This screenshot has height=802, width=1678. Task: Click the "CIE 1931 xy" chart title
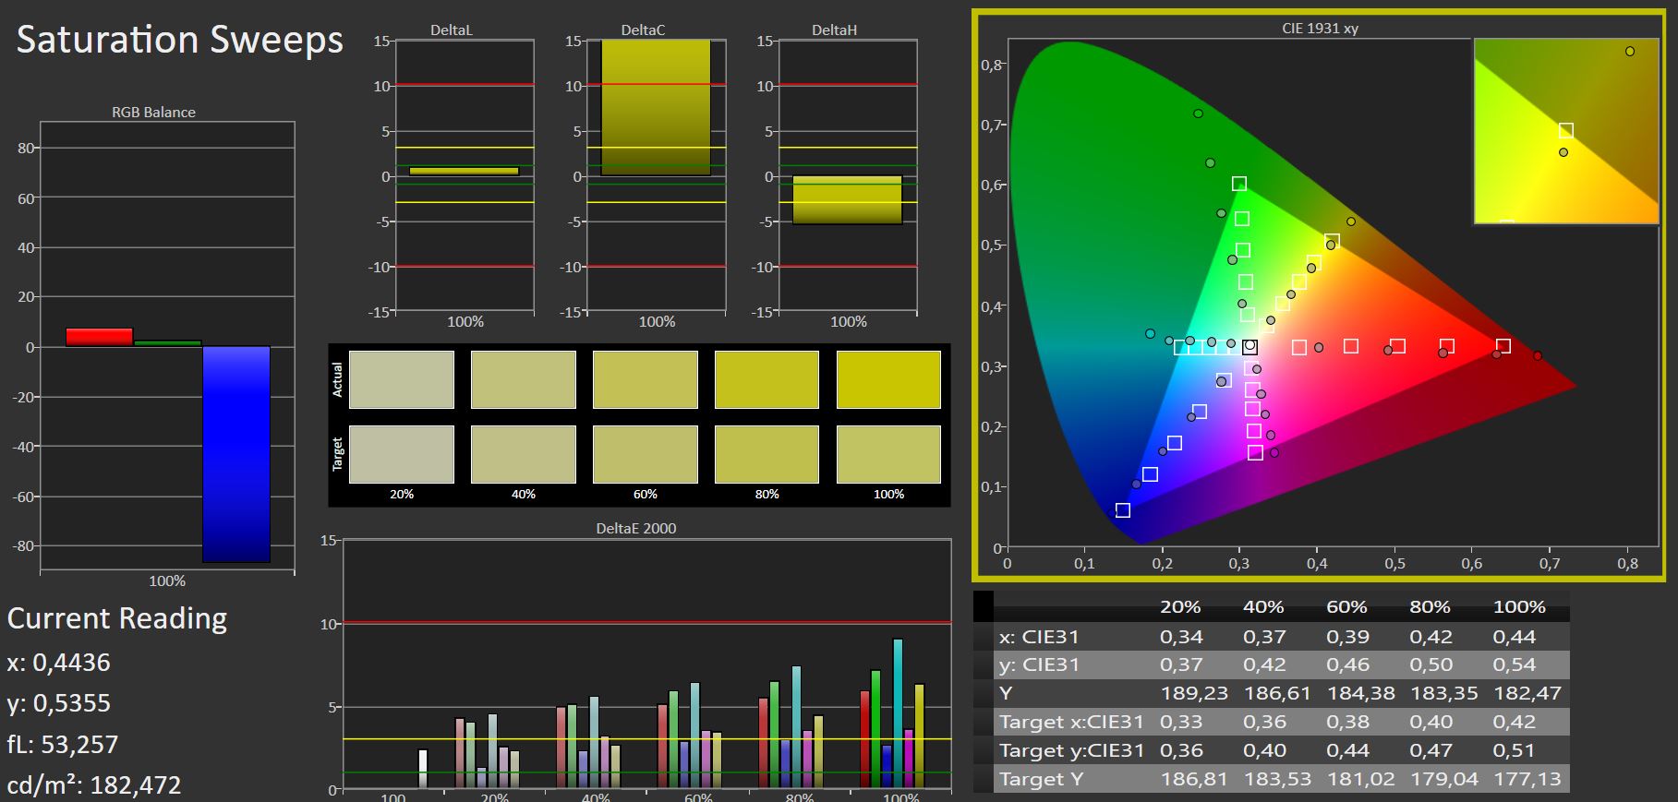click(x=1321, y=28)
